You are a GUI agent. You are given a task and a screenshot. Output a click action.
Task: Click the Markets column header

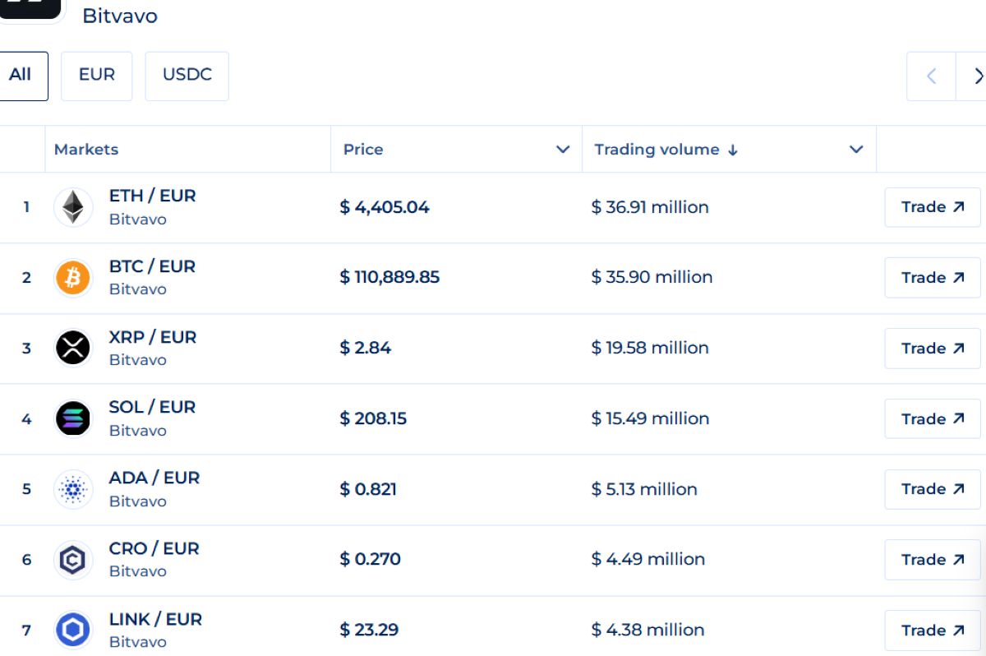click(x=86, y=150)
